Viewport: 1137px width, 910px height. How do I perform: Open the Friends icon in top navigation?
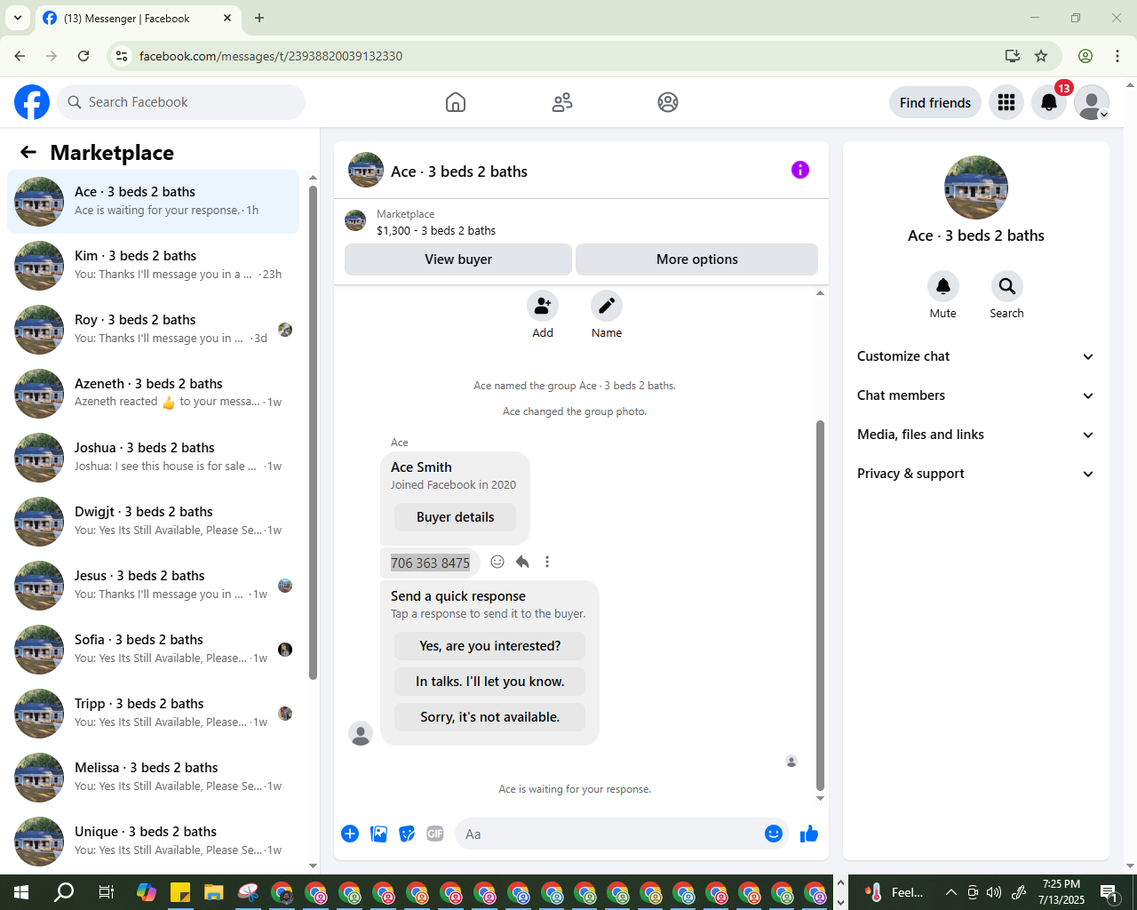562,102
